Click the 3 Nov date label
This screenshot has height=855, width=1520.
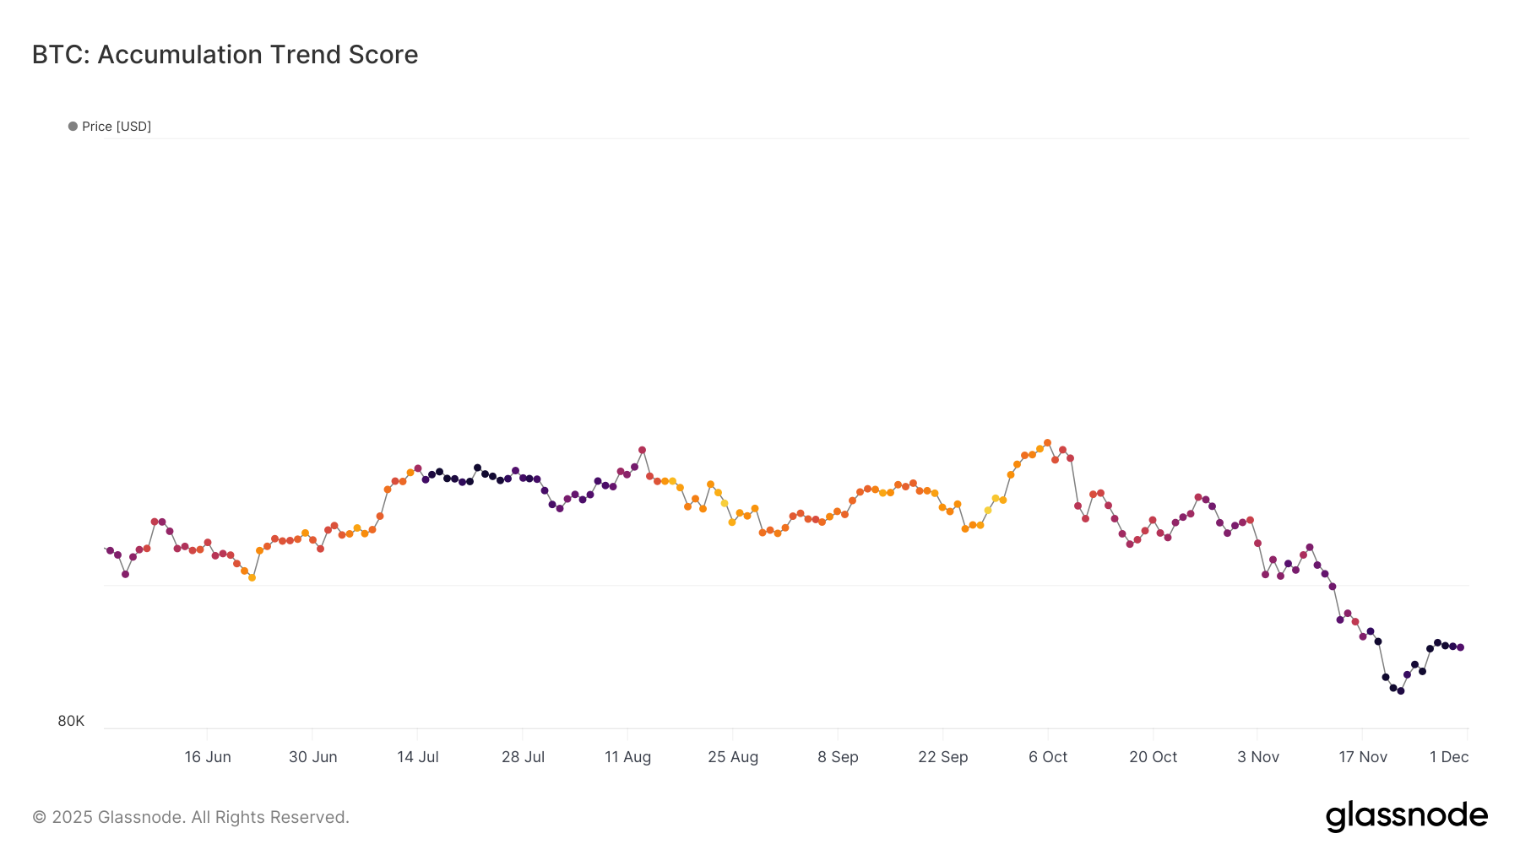point(1258,757)
